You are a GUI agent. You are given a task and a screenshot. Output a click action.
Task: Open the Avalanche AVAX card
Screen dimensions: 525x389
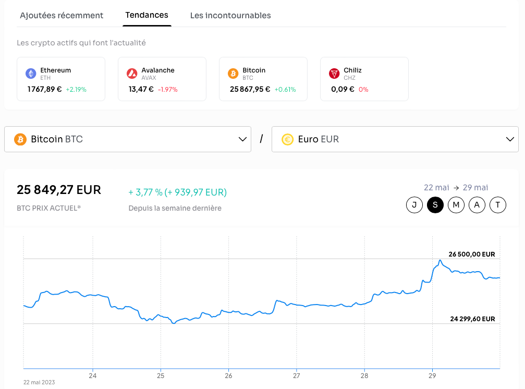(x=162, y=79)
